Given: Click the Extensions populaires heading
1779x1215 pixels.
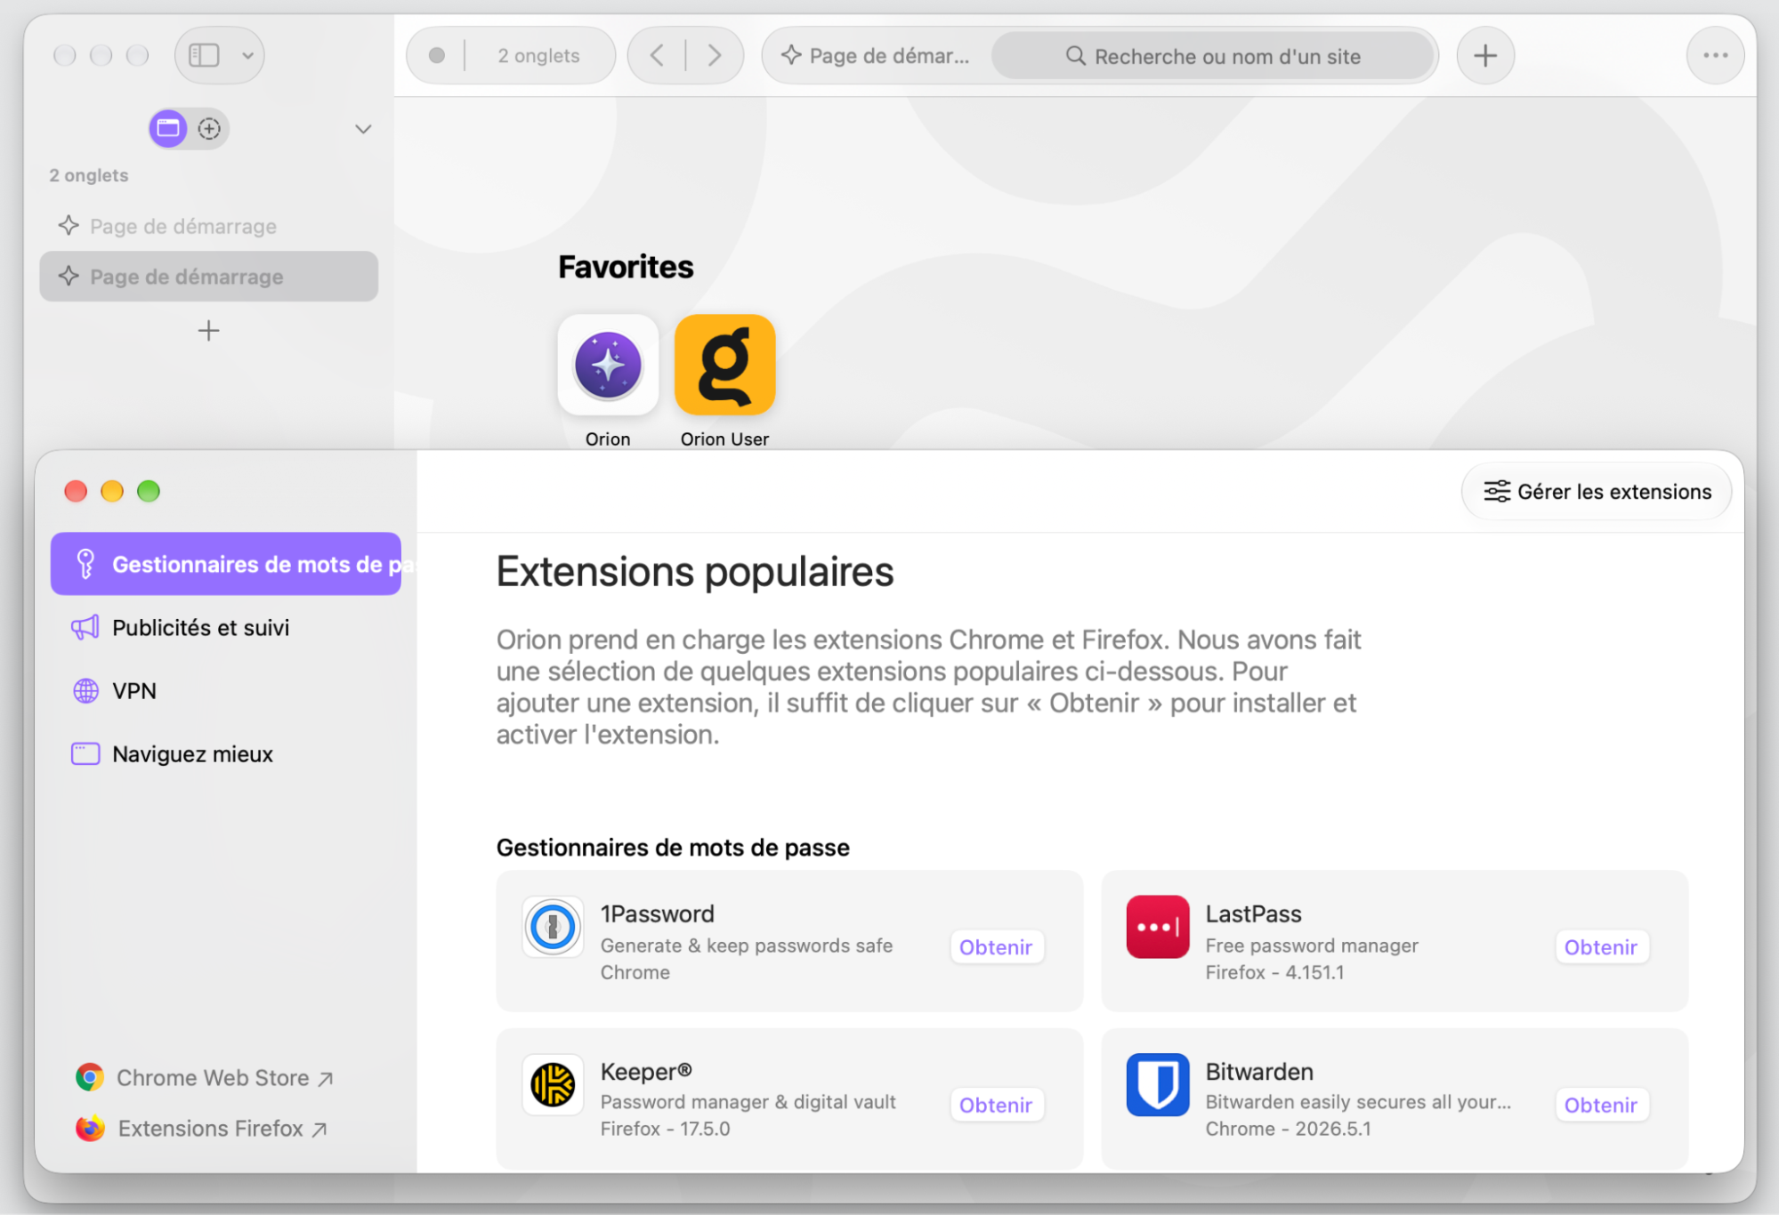Looking at the screenshot, I should click(694, 571).
